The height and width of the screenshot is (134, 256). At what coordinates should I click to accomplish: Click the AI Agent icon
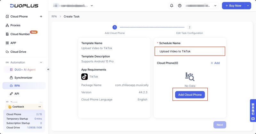coord(11,70)
